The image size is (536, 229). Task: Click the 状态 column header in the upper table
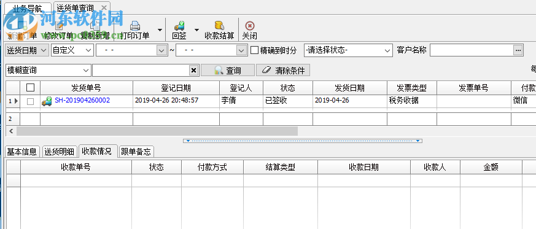click(288, 88)
